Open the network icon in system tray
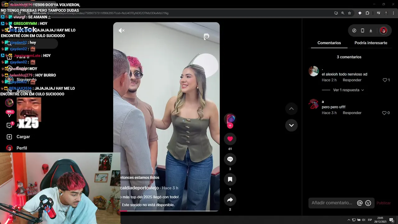The width and height of the screenshot is (398, 224). click(x=354, y=220)
